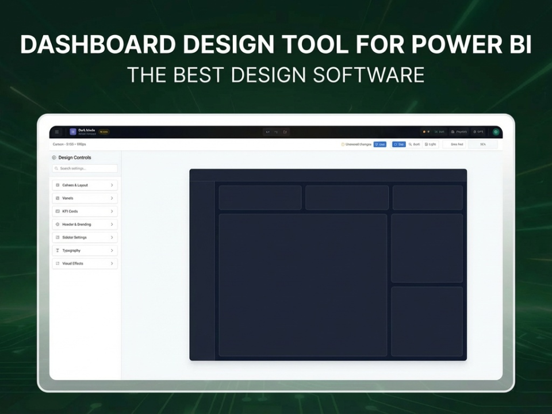The image size is (552, 414).
Task: Collapse the Design Controls panel with its circle icon
Action: [x=54, y=158]
